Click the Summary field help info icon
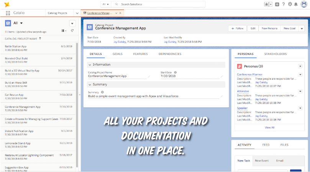The image size is (310, 172). tap(102, 92)
